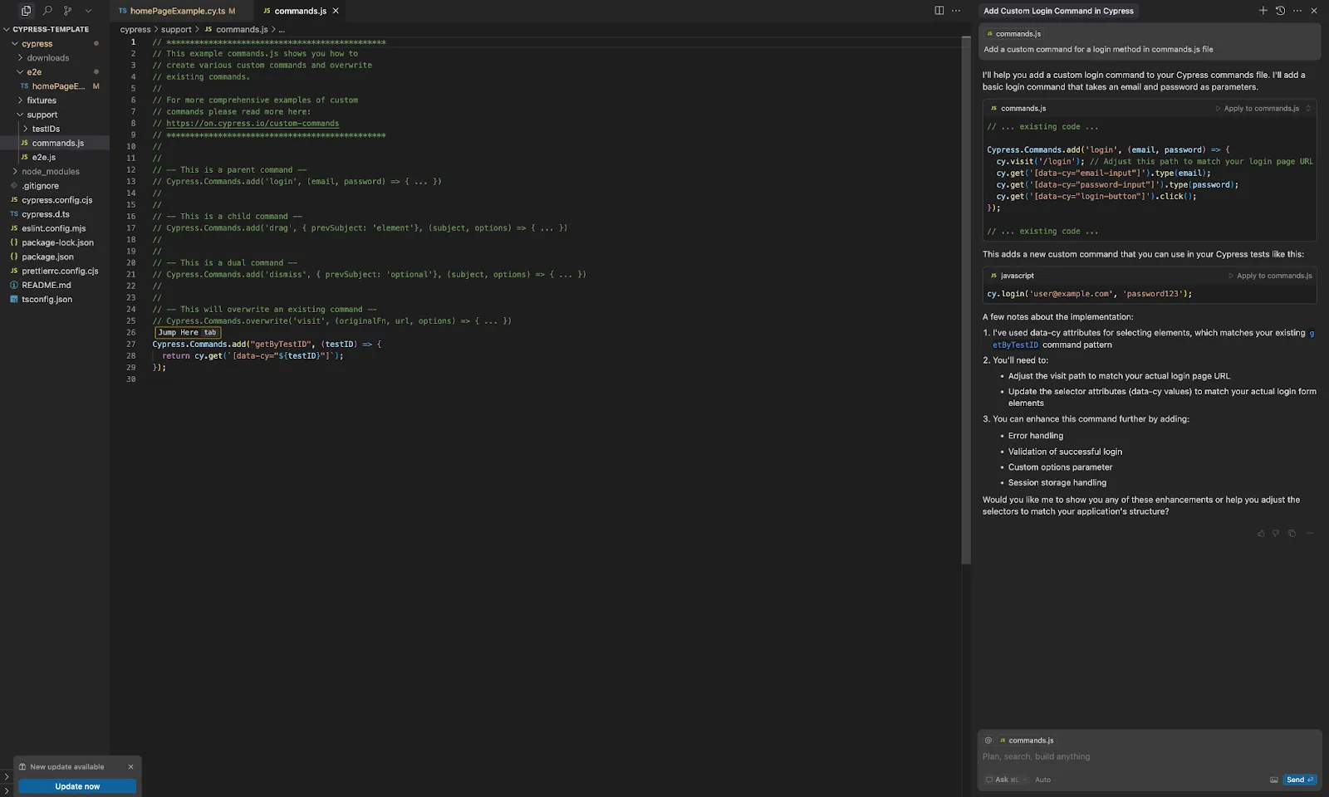Show chat history
Viewport: 1329px width, 797px height.
(x=1280, y=11)
